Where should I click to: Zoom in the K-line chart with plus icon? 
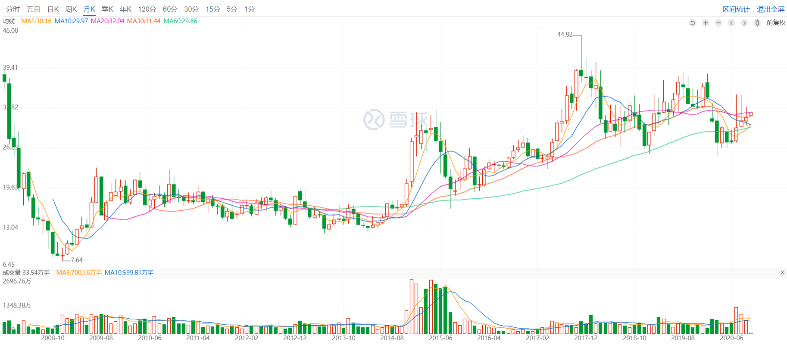(x=706, y=23)
